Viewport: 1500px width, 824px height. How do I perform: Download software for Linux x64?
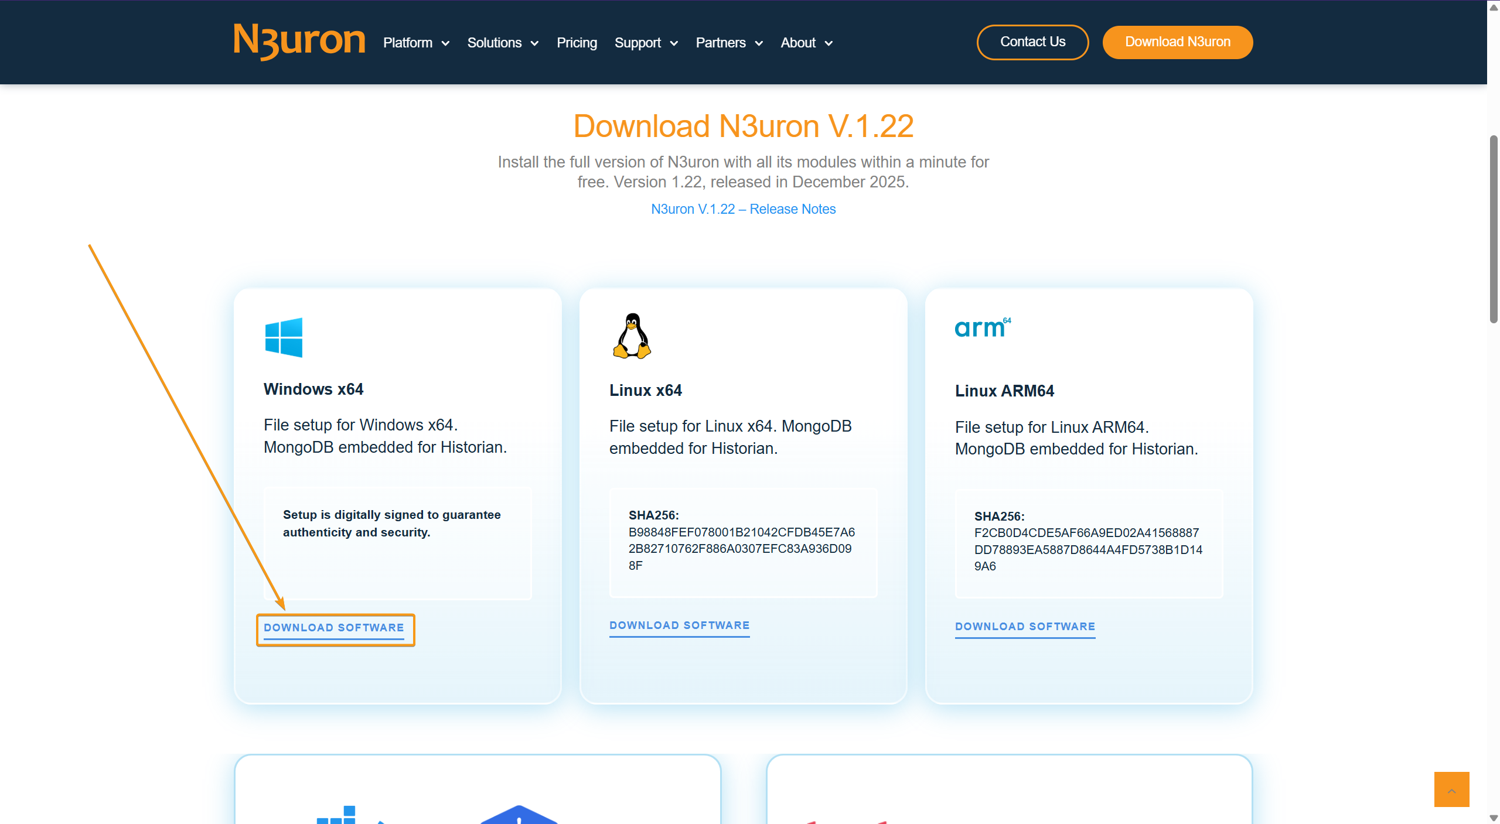(679, 625)
